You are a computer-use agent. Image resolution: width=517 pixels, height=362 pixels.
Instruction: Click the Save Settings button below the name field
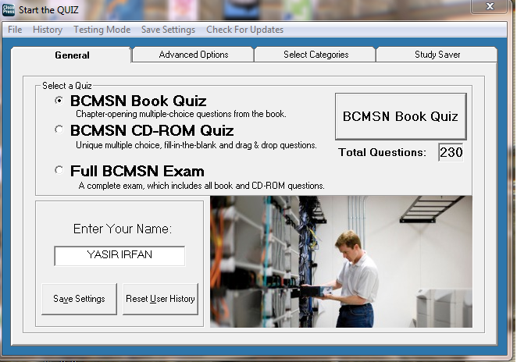coord(79,299)
